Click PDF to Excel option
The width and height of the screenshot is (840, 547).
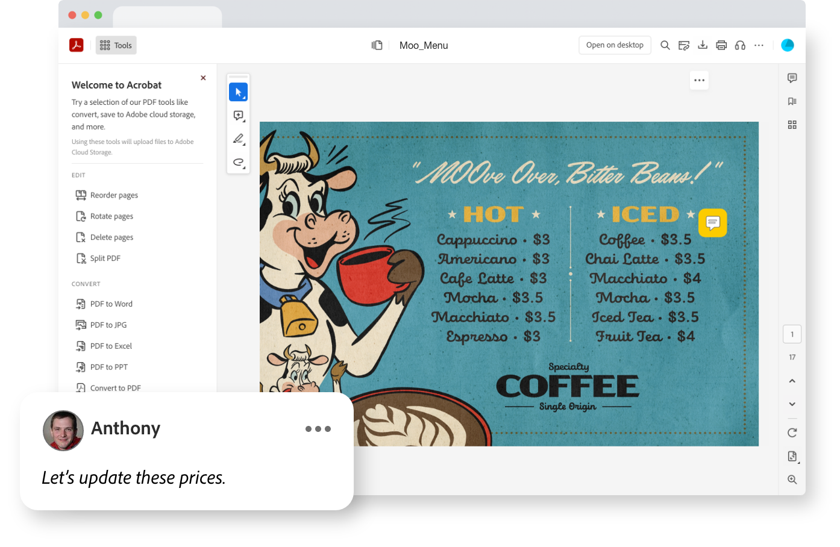coord(104,346)
